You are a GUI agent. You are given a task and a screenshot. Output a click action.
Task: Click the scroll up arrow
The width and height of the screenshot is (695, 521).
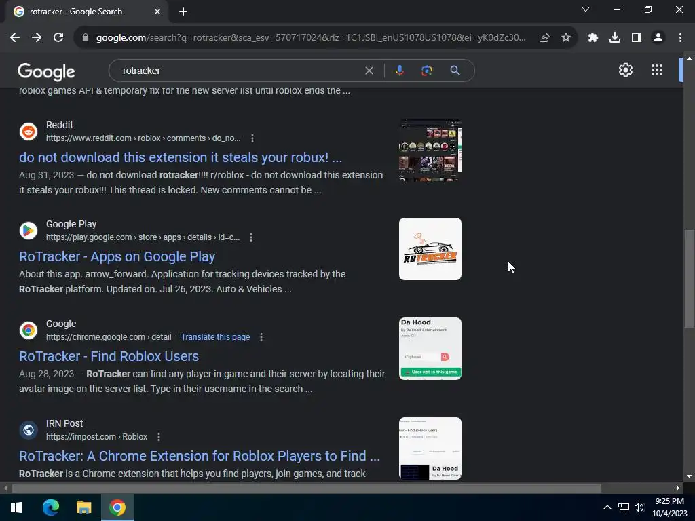pyautogui.click(x=689, y=58)
